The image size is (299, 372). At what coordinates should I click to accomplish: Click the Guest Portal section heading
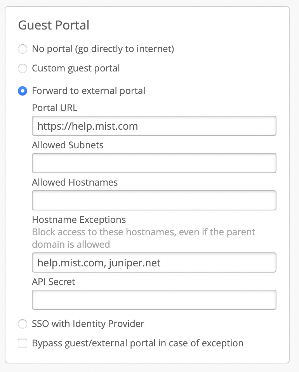[x=54, y=25]
